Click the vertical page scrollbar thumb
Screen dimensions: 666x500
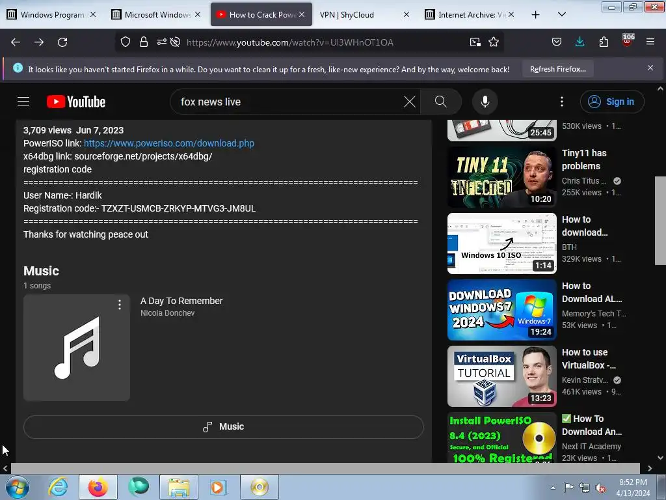coord(660,221)
